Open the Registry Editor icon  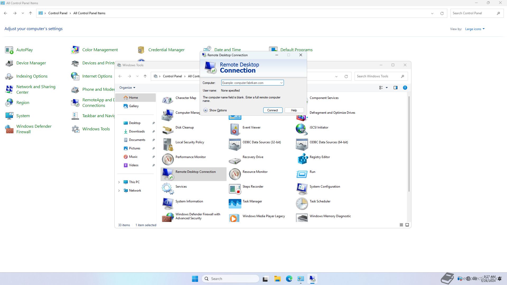(x=302, y=159)
